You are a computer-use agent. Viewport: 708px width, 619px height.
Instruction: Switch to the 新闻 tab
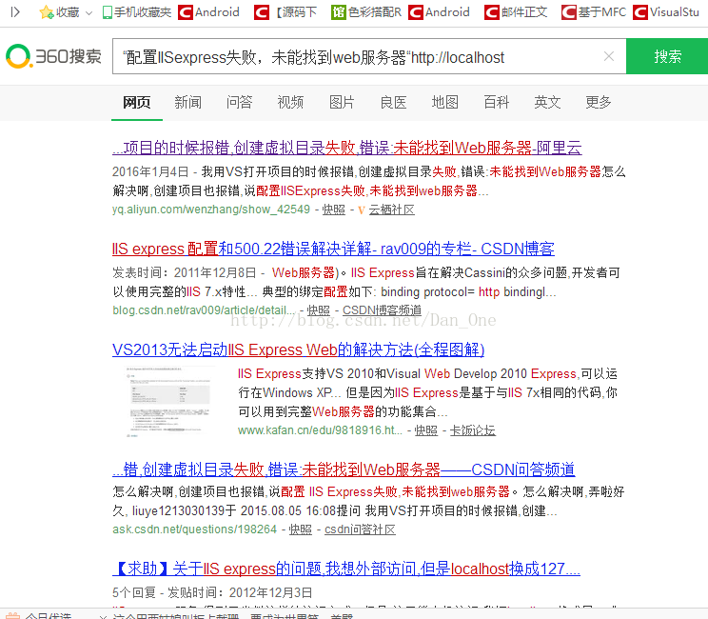coord(187,103)
